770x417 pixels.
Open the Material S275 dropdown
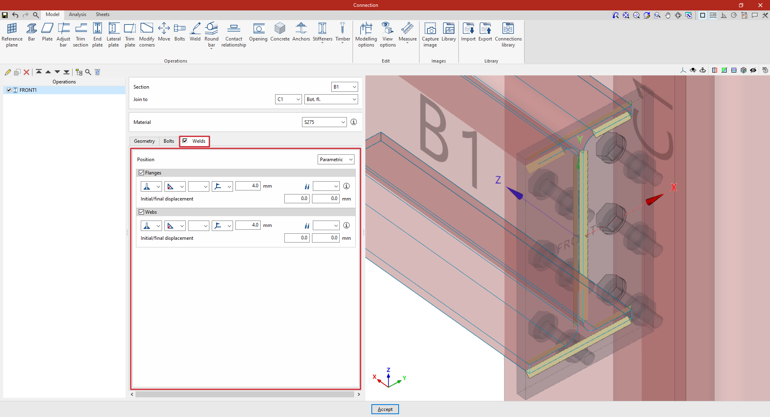[x=324, y=122]
